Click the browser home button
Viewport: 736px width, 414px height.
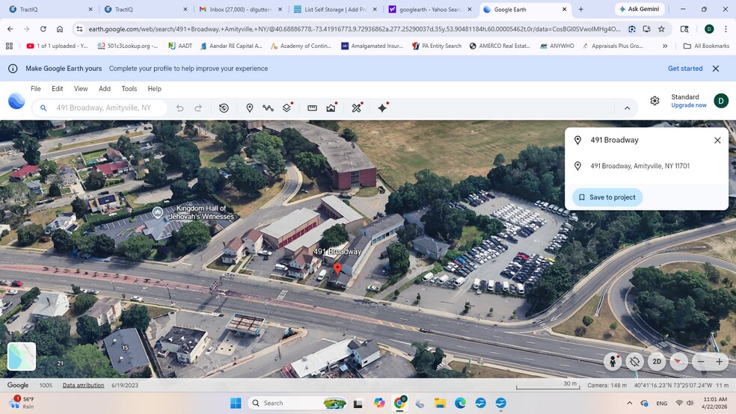[x=60, y=29]
